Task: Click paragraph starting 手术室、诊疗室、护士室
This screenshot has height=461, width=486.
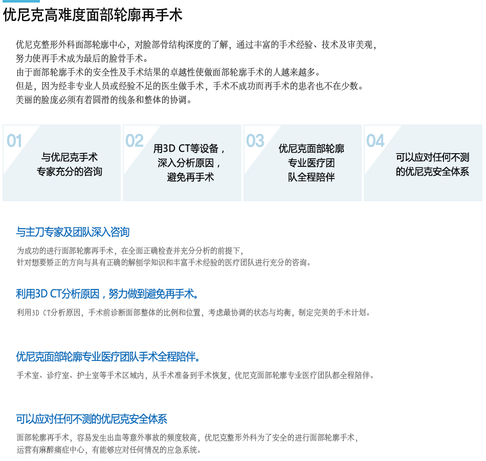Action: (195, 375)
